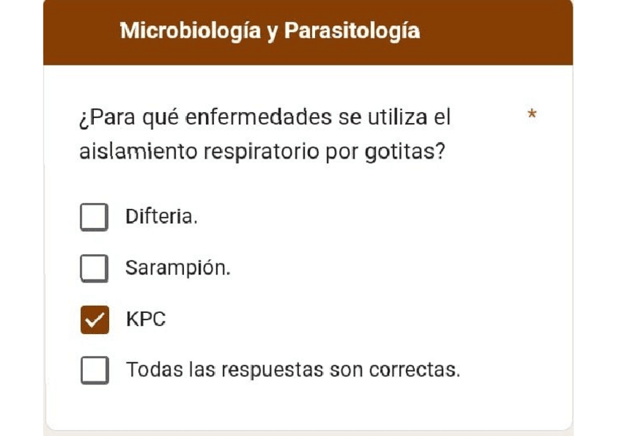
Task: Click the empty brown header area right of title
Action: click(495, 31)
